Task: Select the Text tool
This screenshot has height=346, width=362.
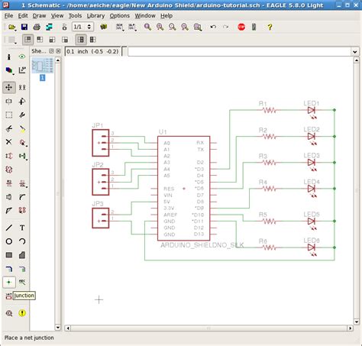Action: tap(22, 228)
